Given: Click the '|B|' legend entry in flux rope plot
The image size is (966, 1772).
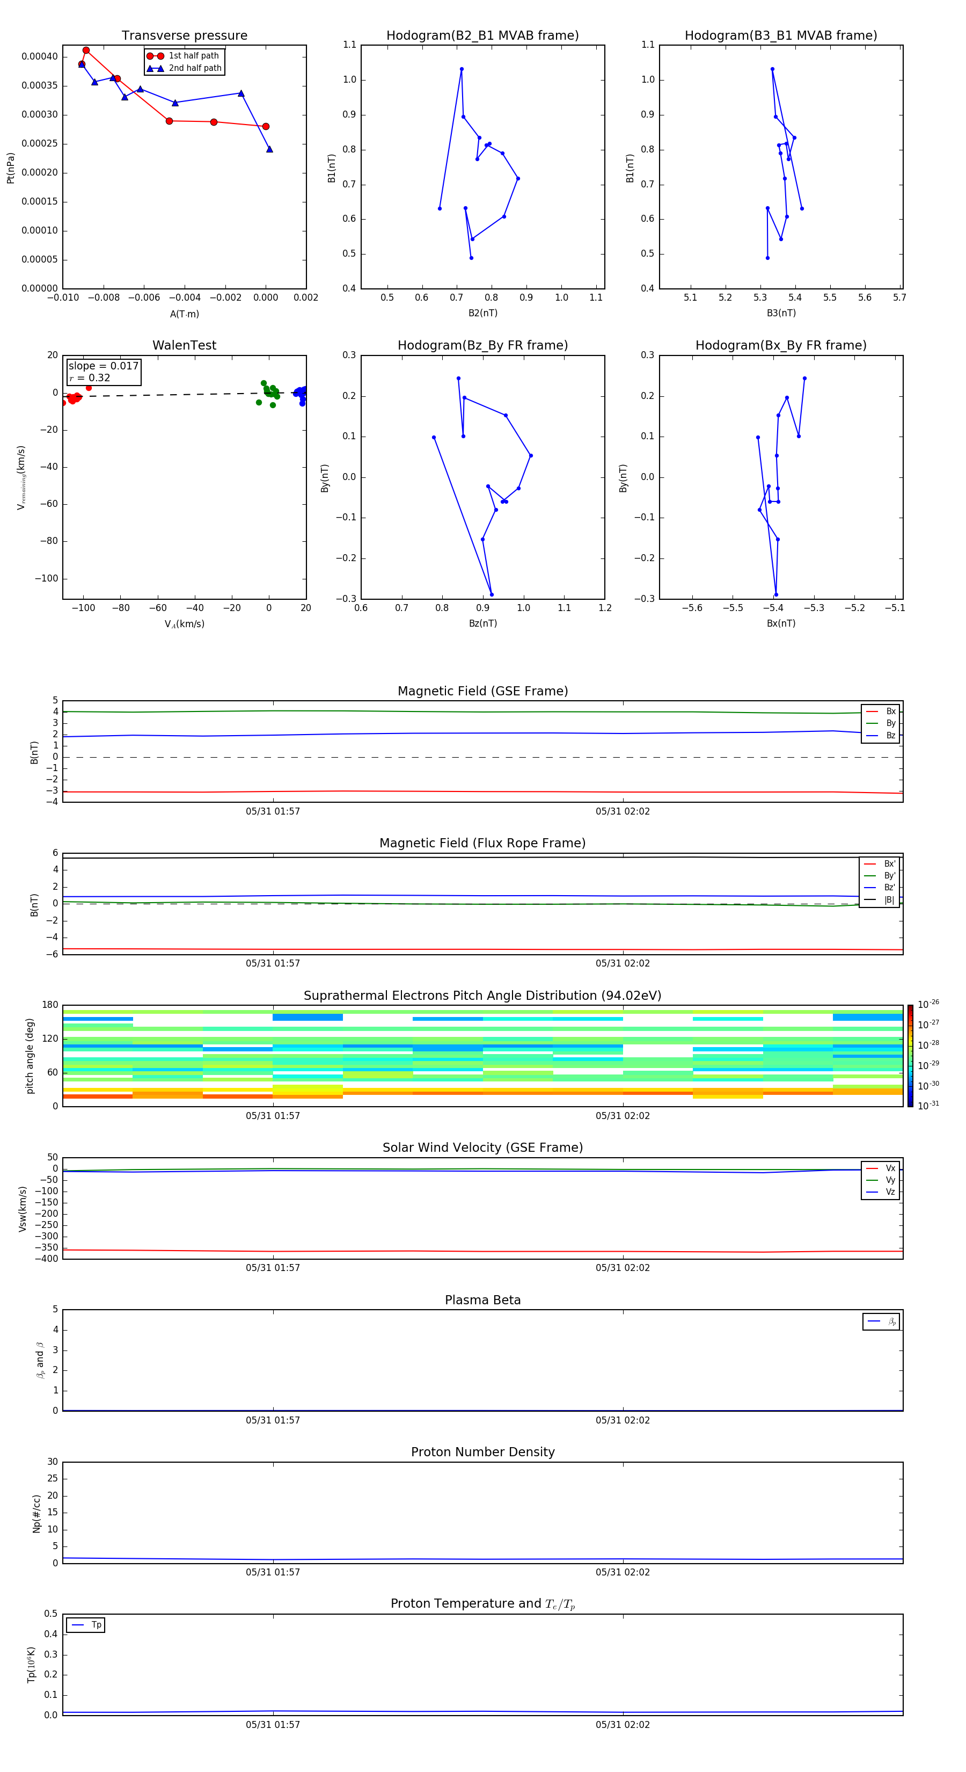Looking at the screenshot, I should (x=880, y=900).
